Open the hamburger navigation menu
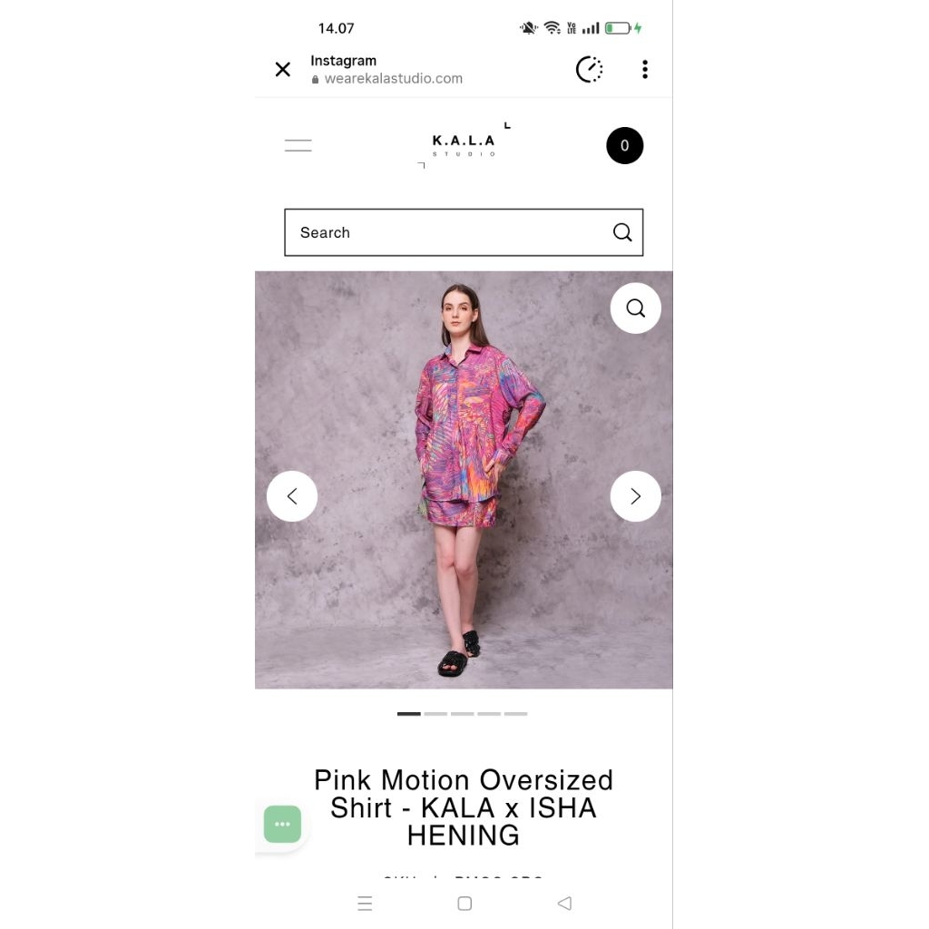The image size is (929, 929). click(298, 145)
